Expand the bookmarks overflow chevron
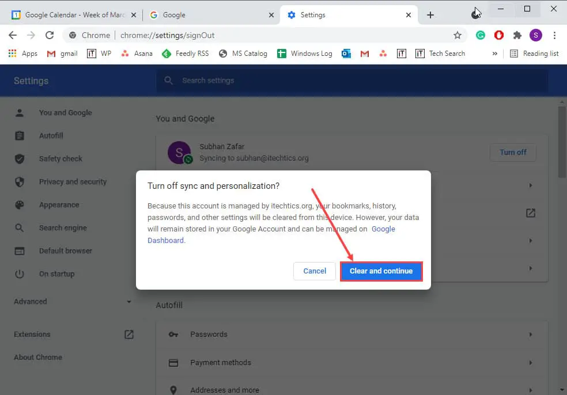The width and height of the screenshot is (567, 395). (494, 54)
